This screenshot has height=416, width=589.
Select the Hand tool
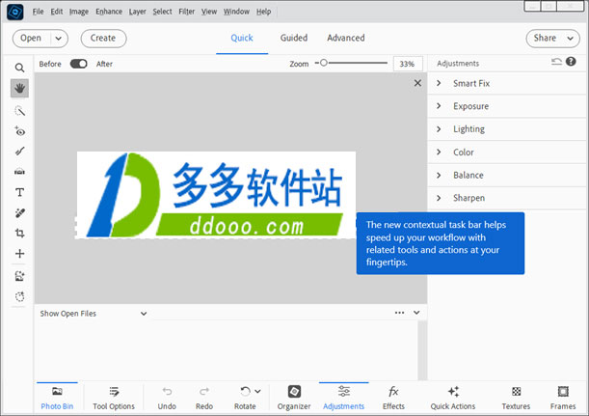19,89
